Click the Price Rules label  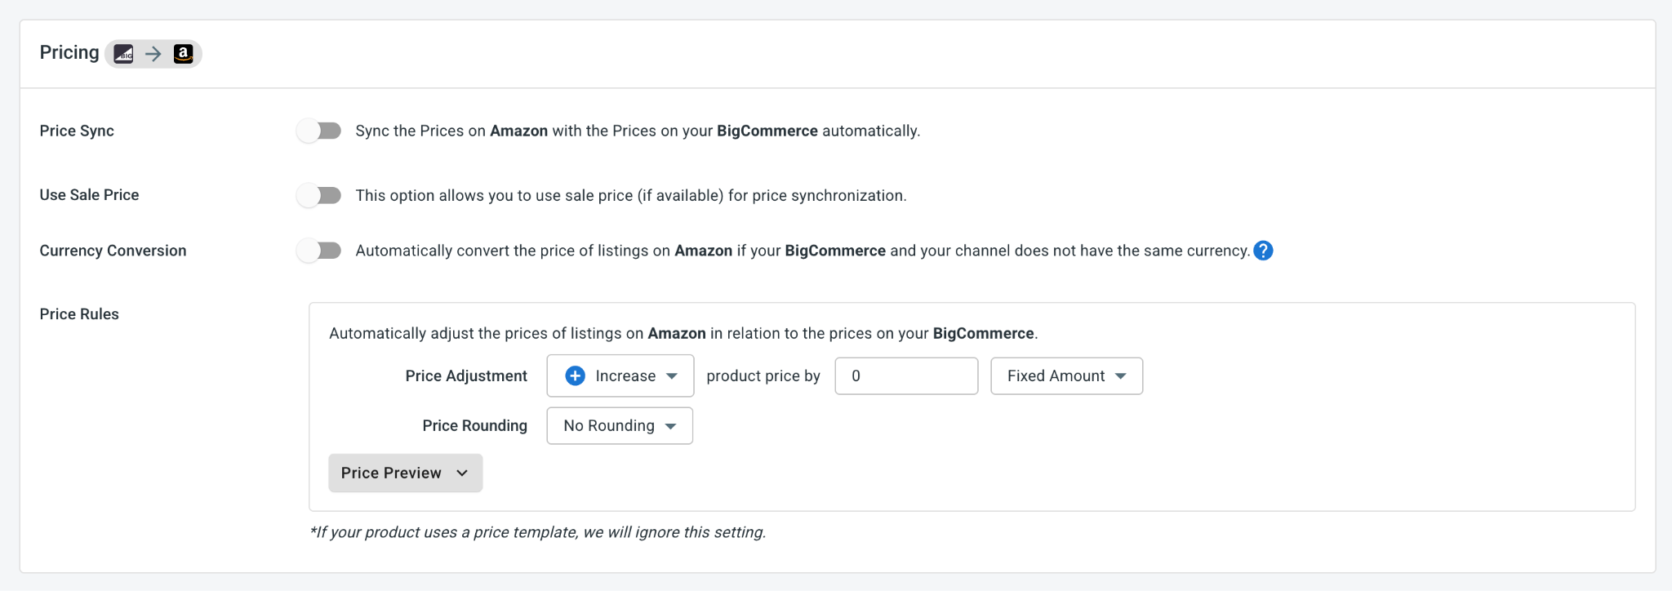click(x=79, y=314)
